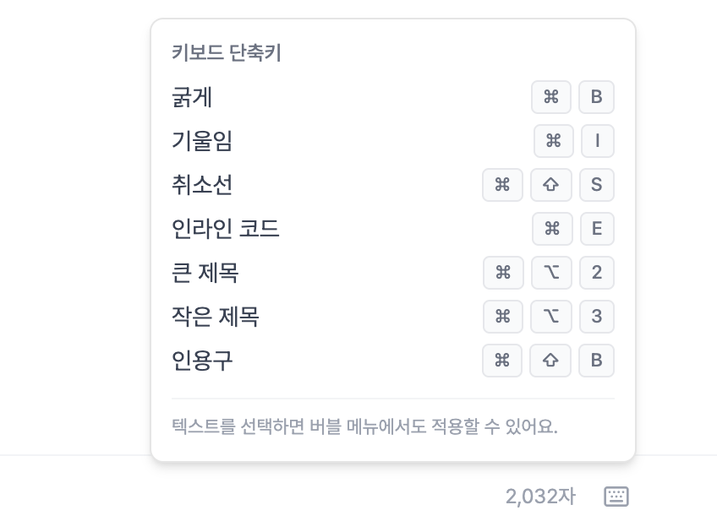Select the 인라인 코드 shortcut label
The height and width of the screenshot is (532, 717).
pos(226,228)
